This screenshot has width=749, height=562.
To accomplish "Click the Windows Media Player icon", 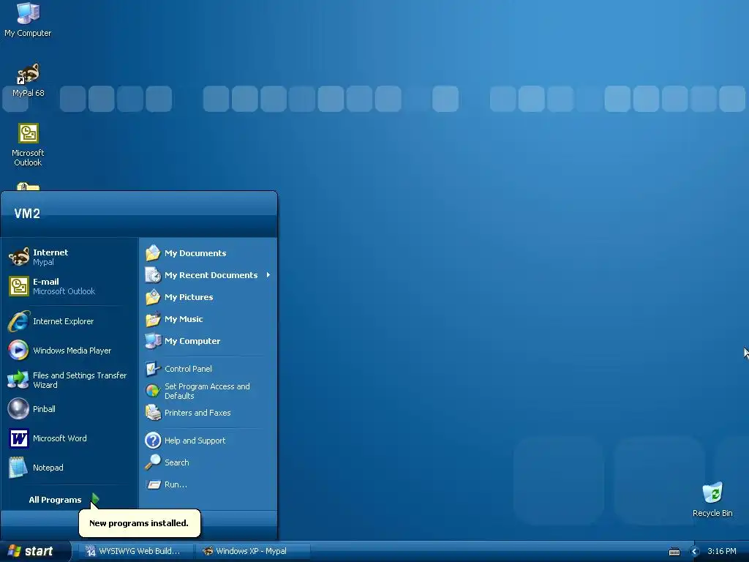I will 18,351.
